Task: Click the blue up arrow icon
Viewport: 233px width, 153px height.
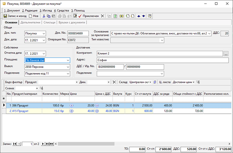Action: 139,16
